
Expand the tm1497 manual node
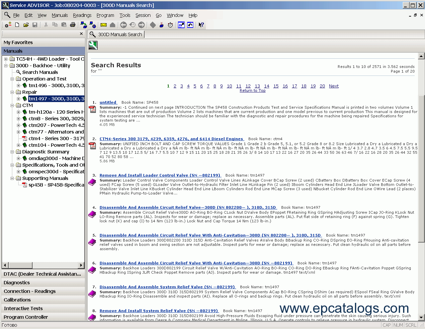[x=19, y=99]
